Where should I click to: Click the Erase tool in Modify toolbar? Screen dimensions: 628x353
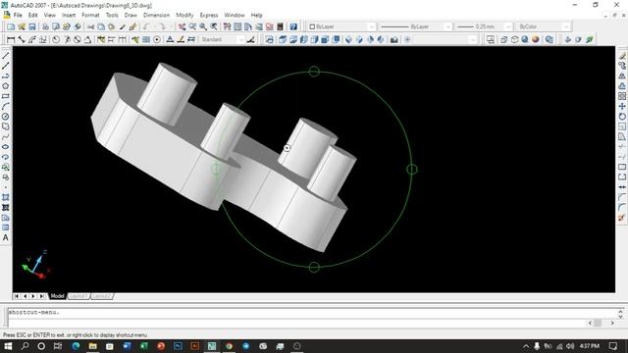tap(622, 56)
